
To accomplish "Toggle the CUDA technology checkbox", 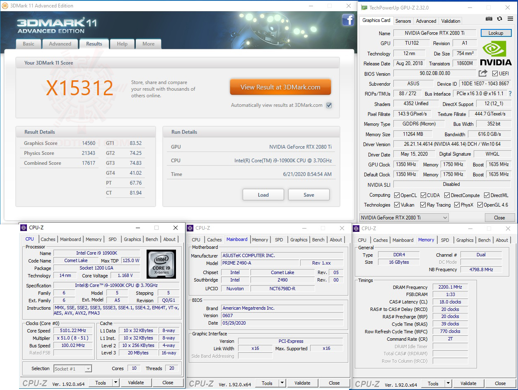I will [424, 195].
